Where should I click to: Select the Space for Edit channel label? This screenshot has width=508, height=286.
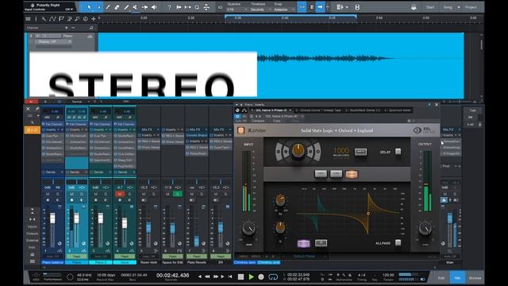(173, 262)
